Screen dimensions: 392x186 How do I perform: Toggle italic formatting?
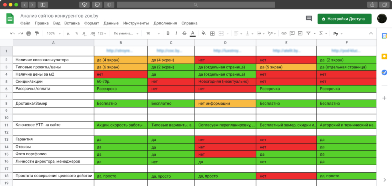(x=176, y=34)
